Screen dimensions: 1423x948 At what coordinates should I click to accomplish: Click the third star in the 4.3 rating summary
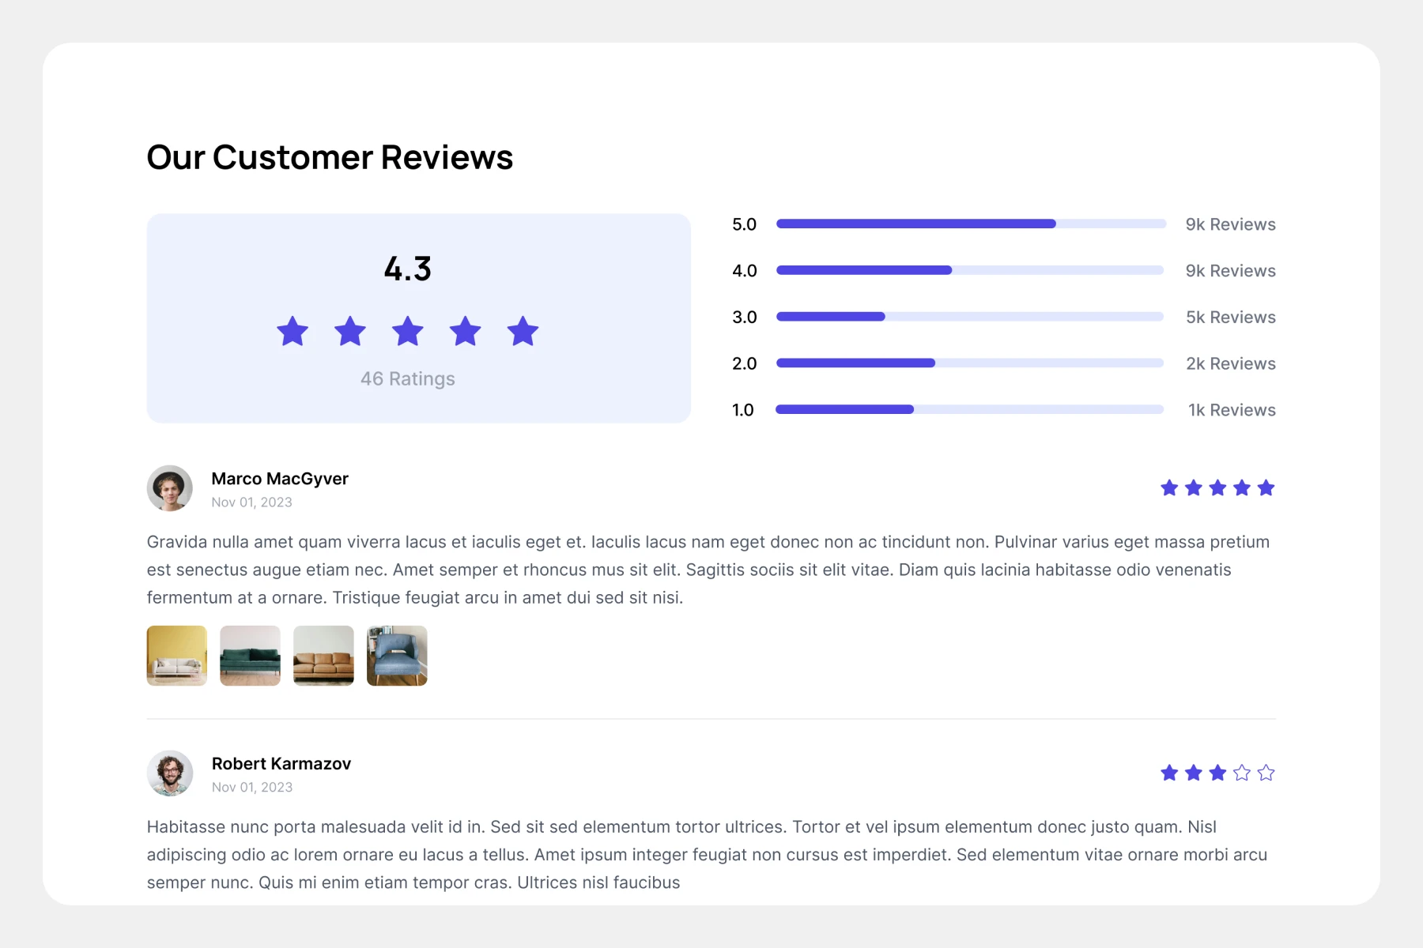[408, 332]
